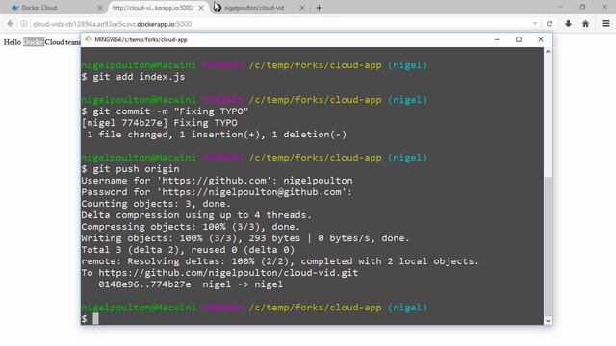
Task: Expand the URL history dropdown arrow
Action: 535,24
